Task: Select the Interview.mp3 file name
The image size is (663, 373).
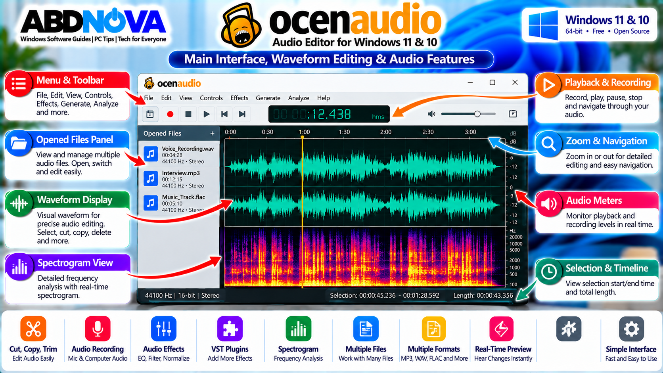Action: click(x=181, y=173)
